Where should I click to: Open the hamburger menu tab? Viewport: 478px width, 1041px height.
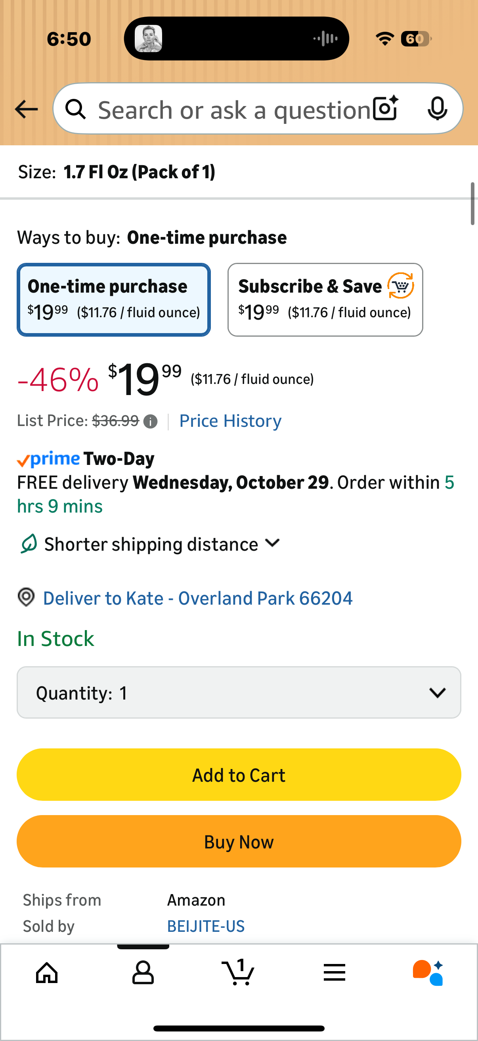pos(335,972)
